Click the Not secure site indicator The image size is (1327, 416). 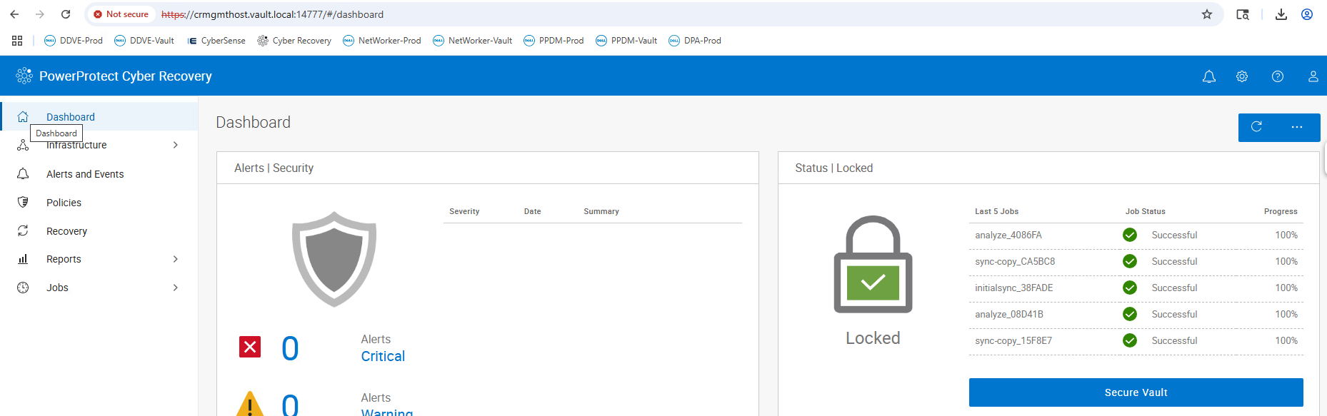click(x=121, y=14)
